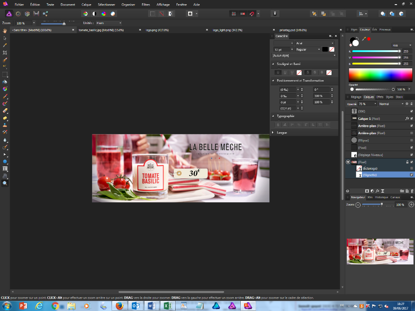Click the black text fill color swatch

click(325, 49)
